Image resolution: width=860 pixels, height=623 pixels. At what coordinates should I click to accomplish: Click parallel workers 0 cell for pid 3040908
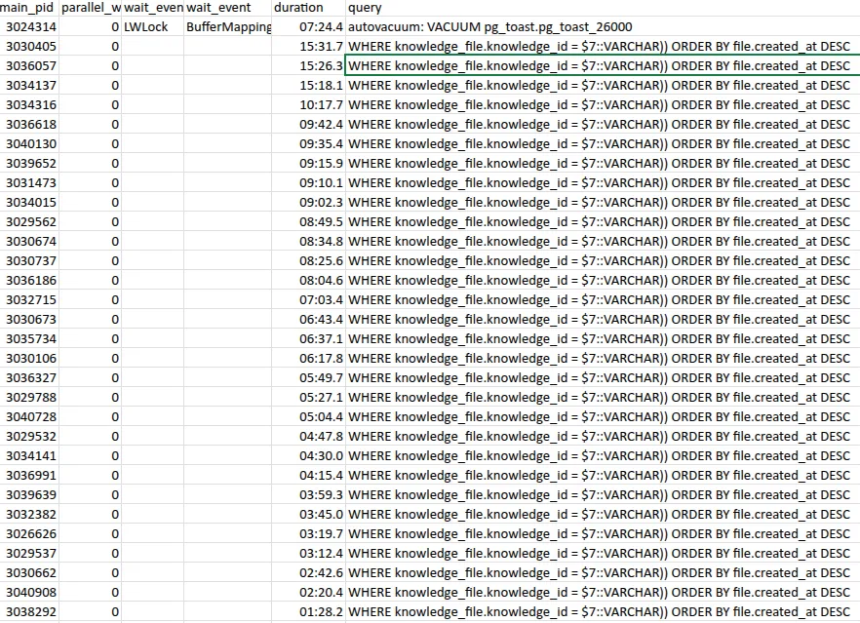pos(90,593)
